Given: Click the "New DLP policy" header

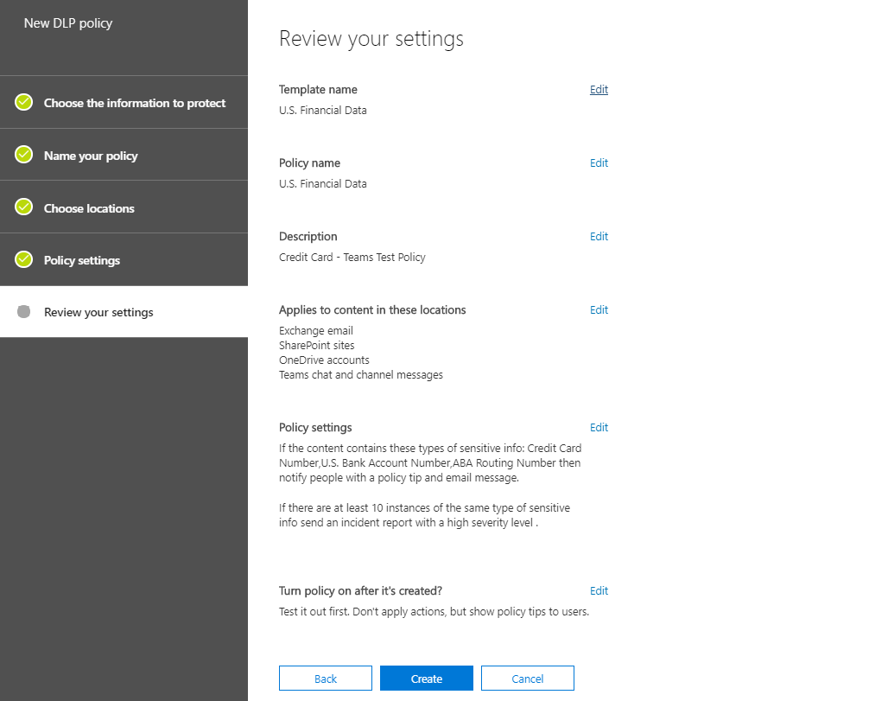Looking at the screenshot, I should 69,23.
